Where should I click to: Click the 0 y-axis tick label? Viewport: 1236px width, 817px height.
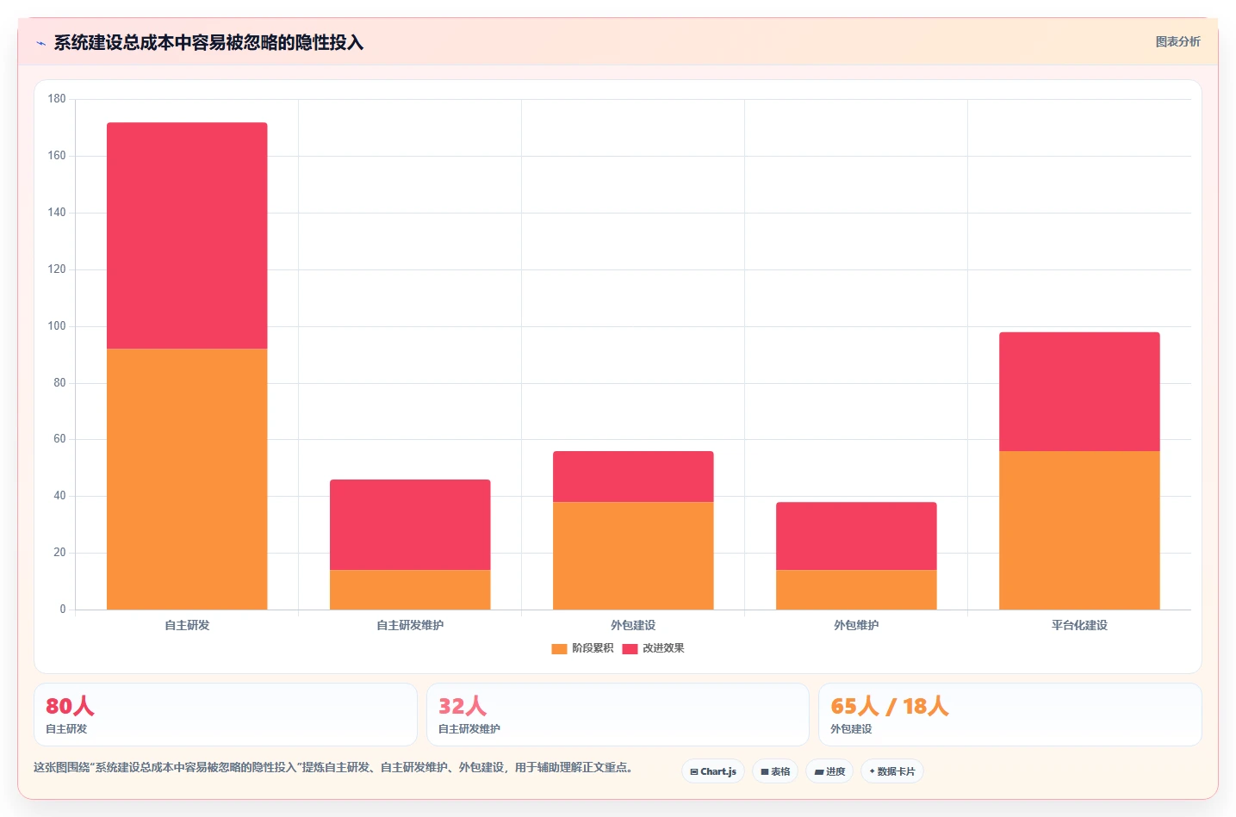(63, 610)
